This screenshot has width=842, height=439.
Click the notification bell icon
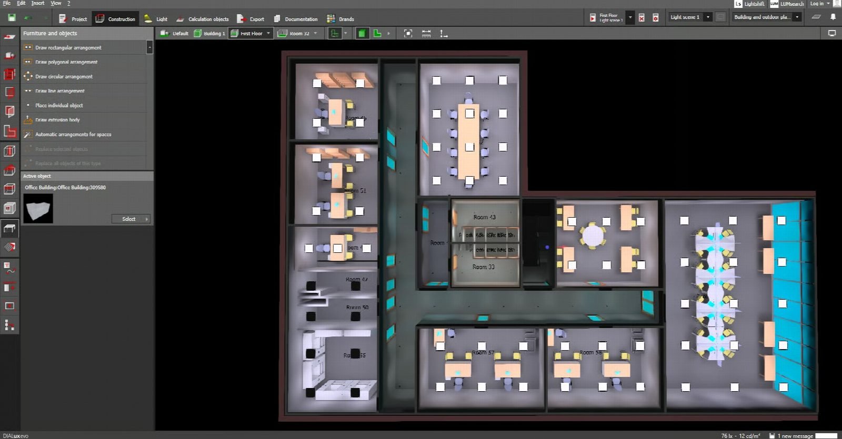[833, 17]
